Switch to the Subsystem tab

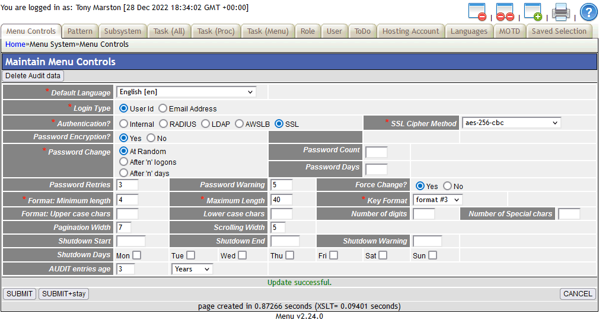123,31
